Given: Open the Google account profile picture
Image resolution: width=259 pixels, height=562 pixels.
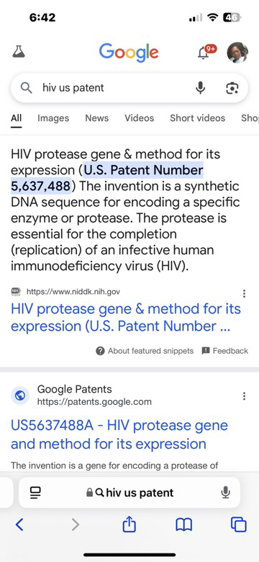Looking at the screenshot, I should (237, 53).
